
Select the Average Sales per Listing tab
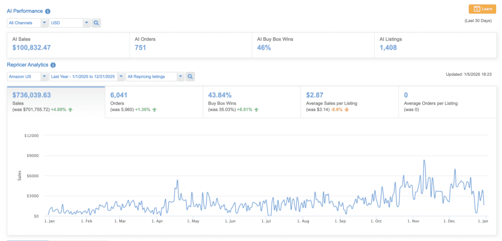[350, 102]
